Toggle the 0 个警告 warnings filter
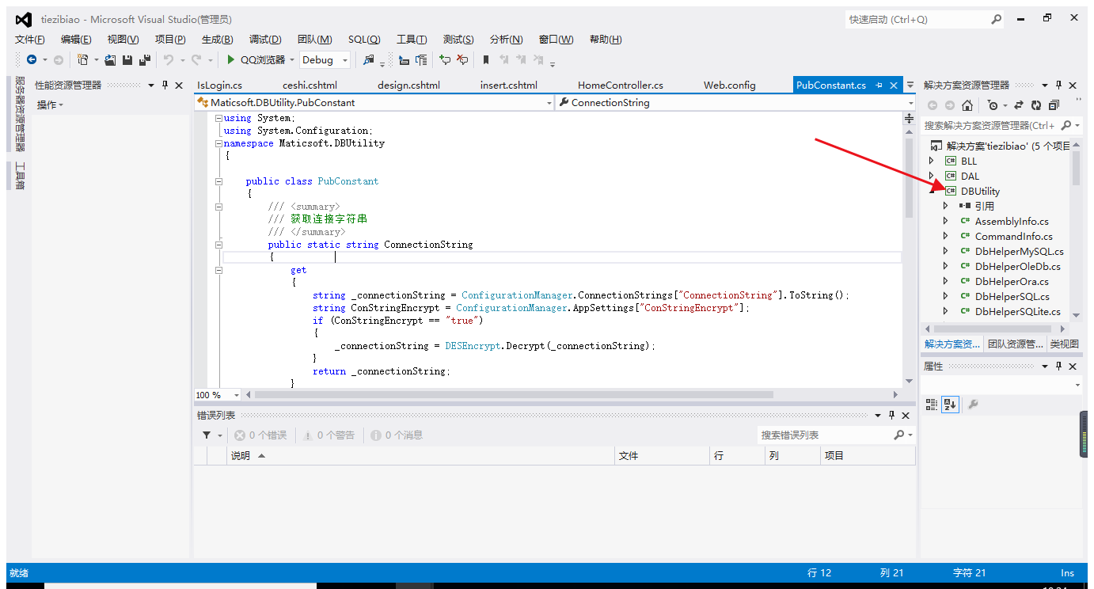 pos(329,435)
